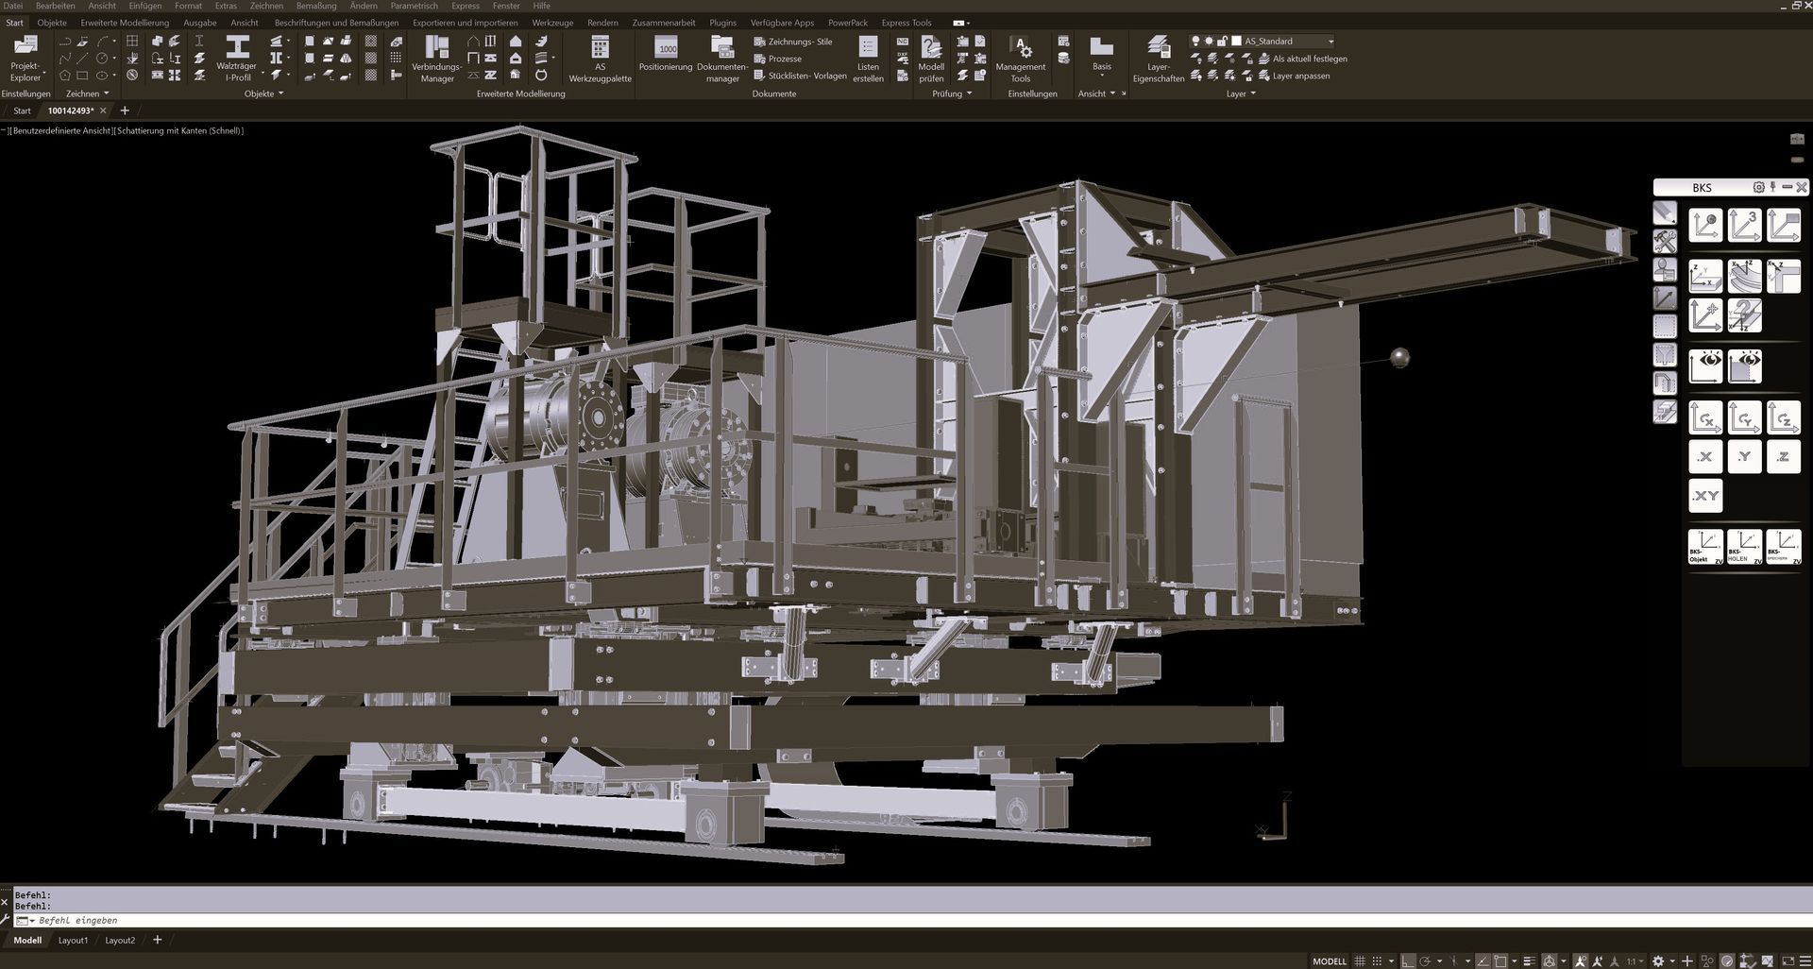Screen dimensions: 1813x969
Task: Open the Bemaßung menu
Action: (316, 6)
